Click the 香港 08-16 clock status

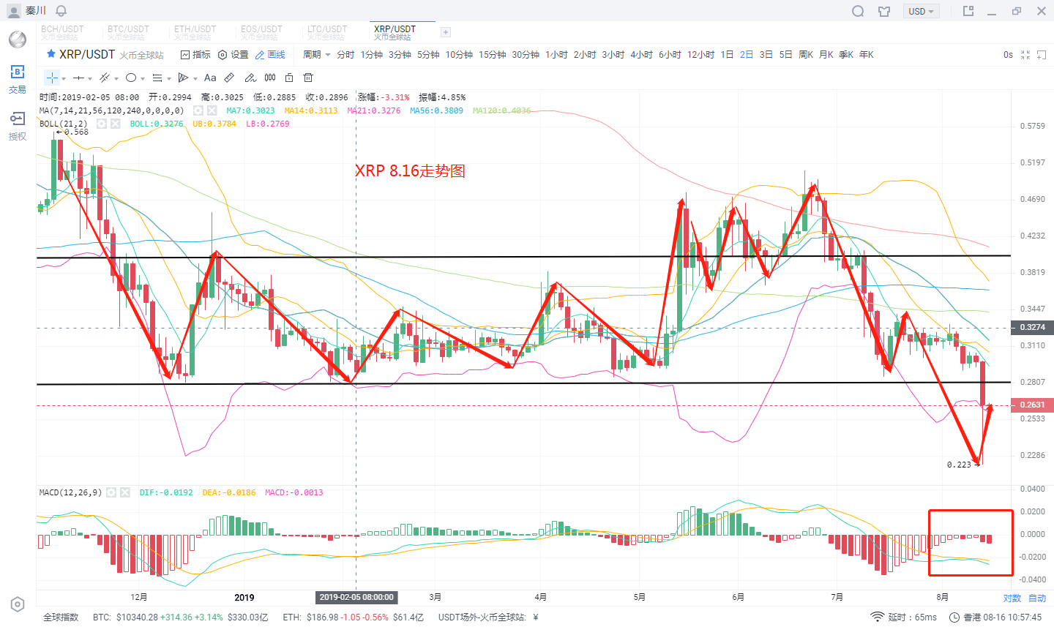[x=995, y=617]
